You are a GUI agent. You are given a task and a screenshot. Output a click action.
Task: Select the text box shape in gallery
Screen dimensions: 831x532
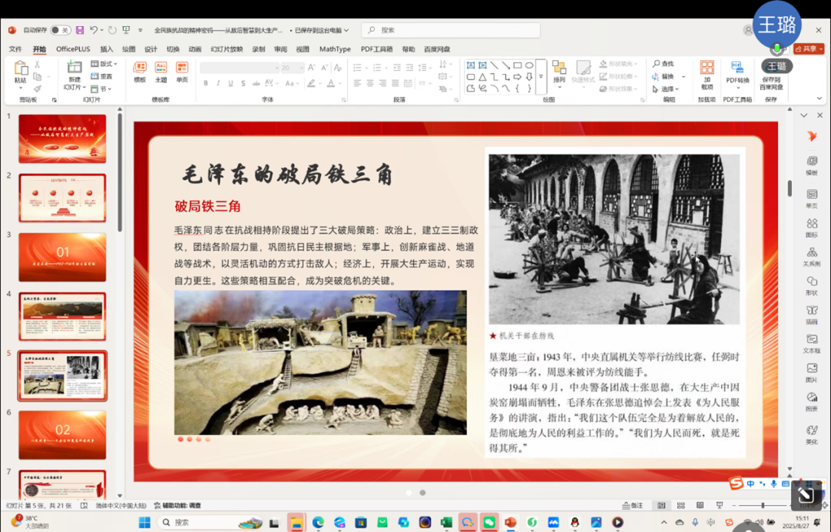click(471, 65)
